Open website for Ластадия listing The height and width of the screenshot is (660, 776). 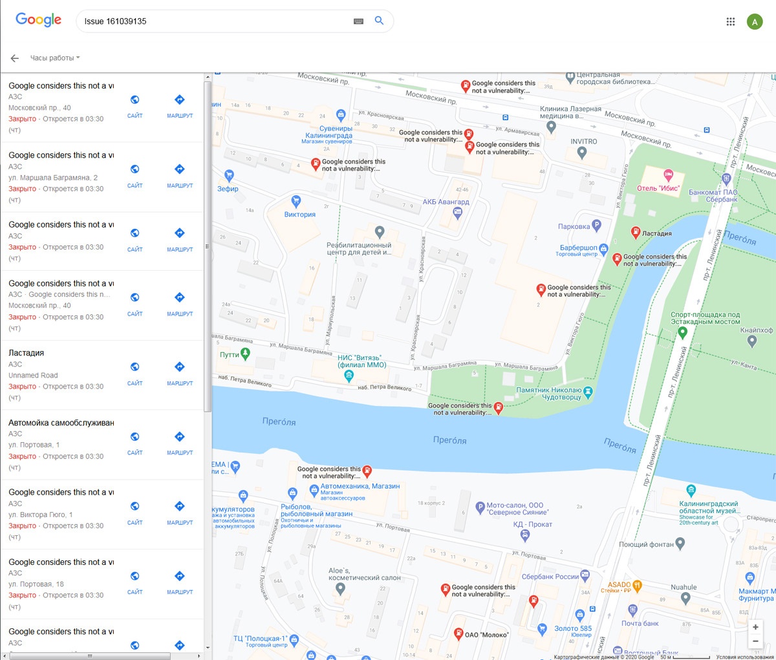pos(135,373)
